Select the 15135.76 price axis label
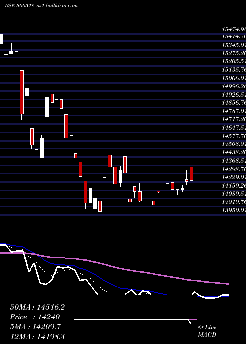This screenshot has height=344, width=246. tap(234, 70)
